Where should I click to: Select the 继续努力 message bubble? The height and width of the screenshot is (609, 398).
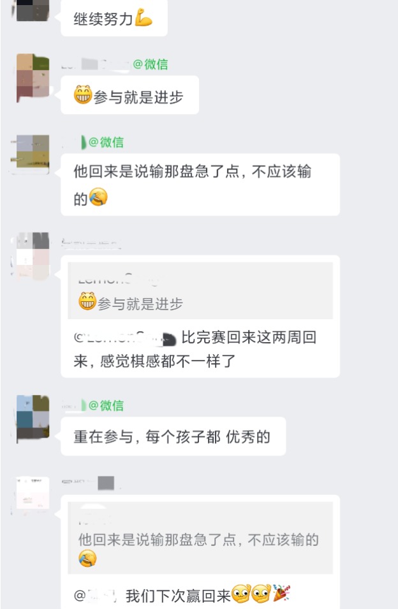114,18
